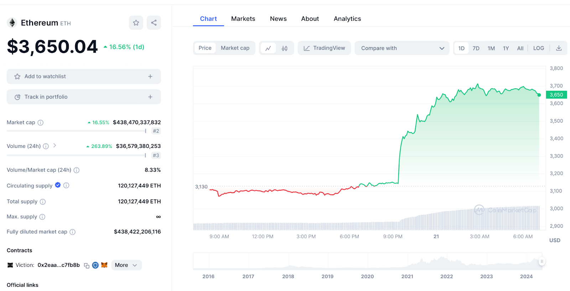The height and width of the screenshot is (291, 570).
Task: Click plus icon on Track in portfolio
Action: coord(150,97)
